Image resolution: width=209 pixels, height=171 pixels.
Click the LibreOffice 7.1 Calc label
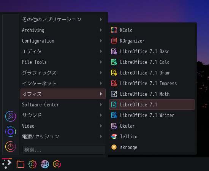click(x=145, y=62)
